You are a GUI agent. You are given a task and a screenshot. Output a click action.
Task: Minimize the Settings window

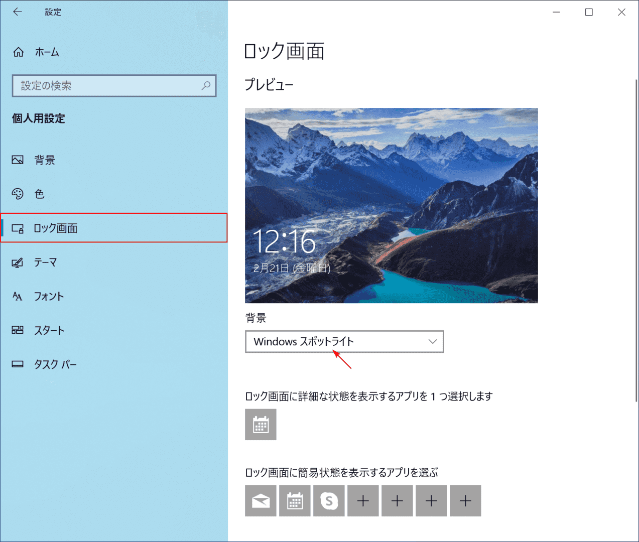click(556, 12)
